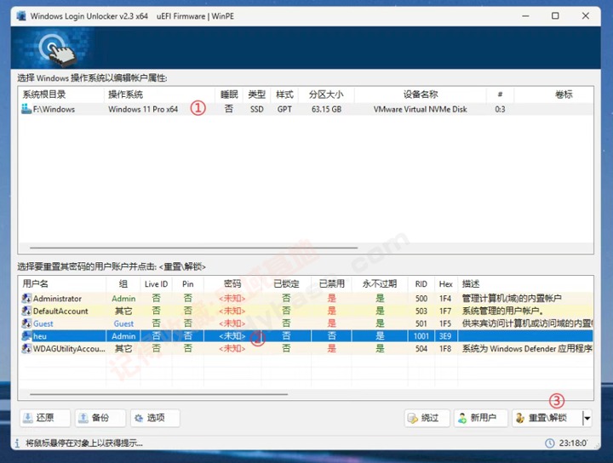Click the WDAGUtilityAccount user icon
The width and height of the screenshot is (613, 463).
(26, 348)
